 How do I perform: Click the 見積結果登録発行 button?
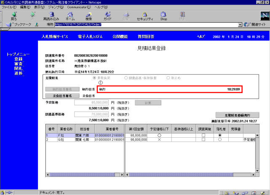click(x=237, y=115)
